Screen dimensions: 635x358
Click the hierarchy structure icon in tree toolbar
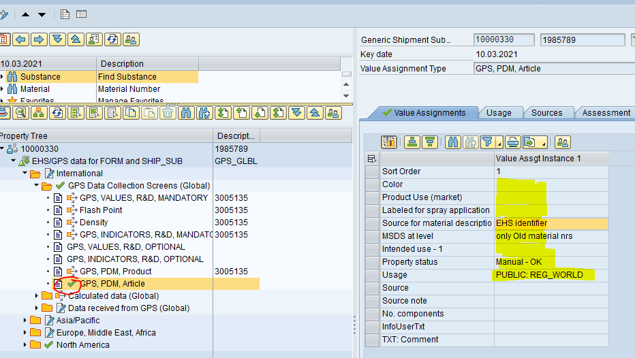coord(39,113)
